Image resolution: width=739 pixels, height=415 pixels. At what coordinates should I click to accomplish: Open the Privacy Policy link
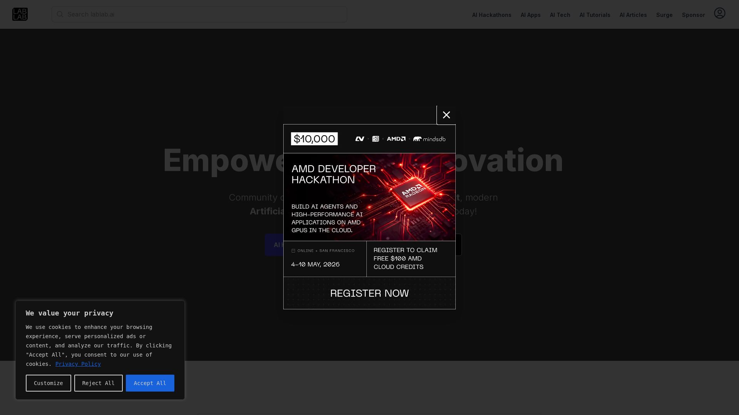78,364
